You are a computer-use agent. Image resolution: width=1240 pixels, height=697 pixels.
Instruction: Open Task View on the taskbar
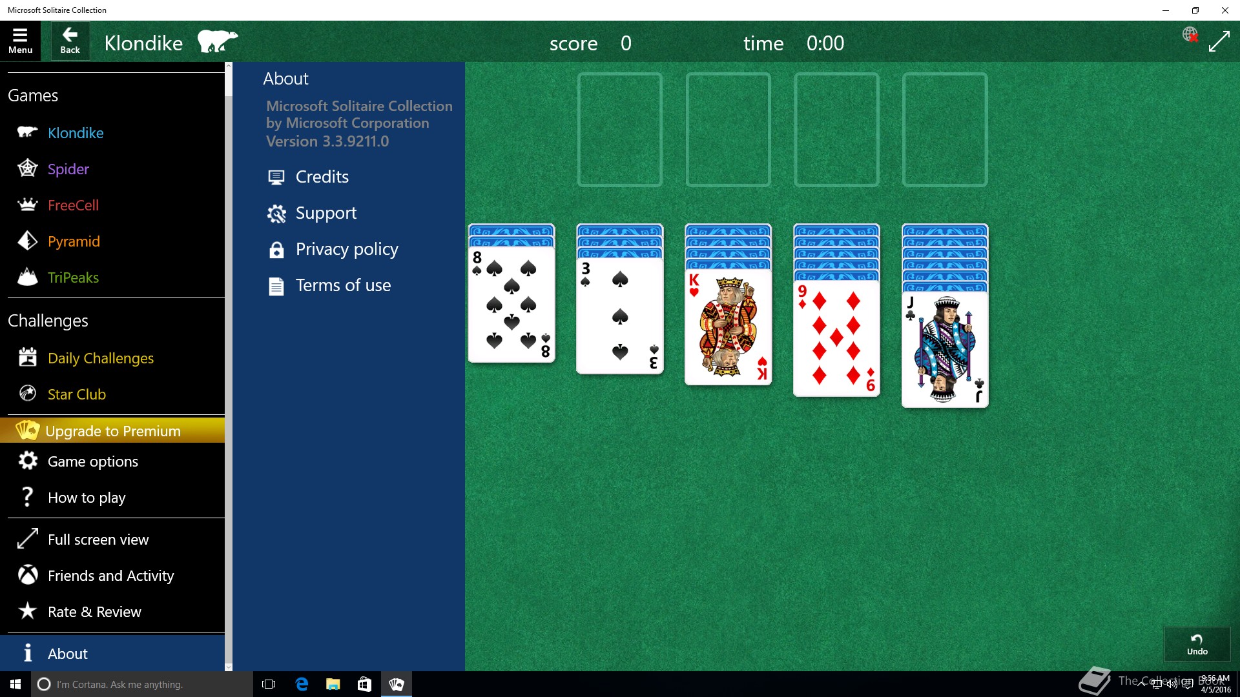(269, 684)
